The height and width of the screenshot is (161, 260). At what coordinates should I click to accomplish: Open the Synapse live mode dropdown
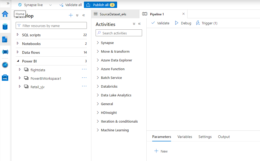tap(50, 5)
